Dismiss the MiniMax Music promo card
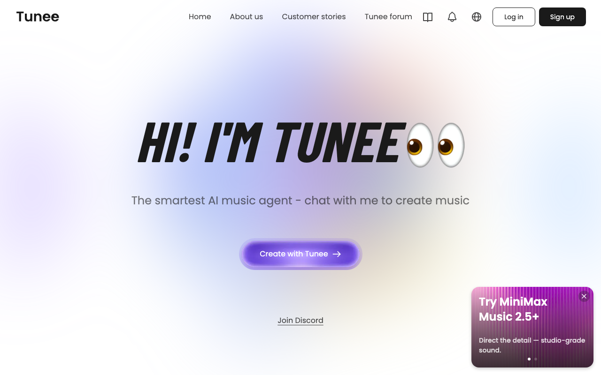This screenshot has width=601, height=375. 584,296
